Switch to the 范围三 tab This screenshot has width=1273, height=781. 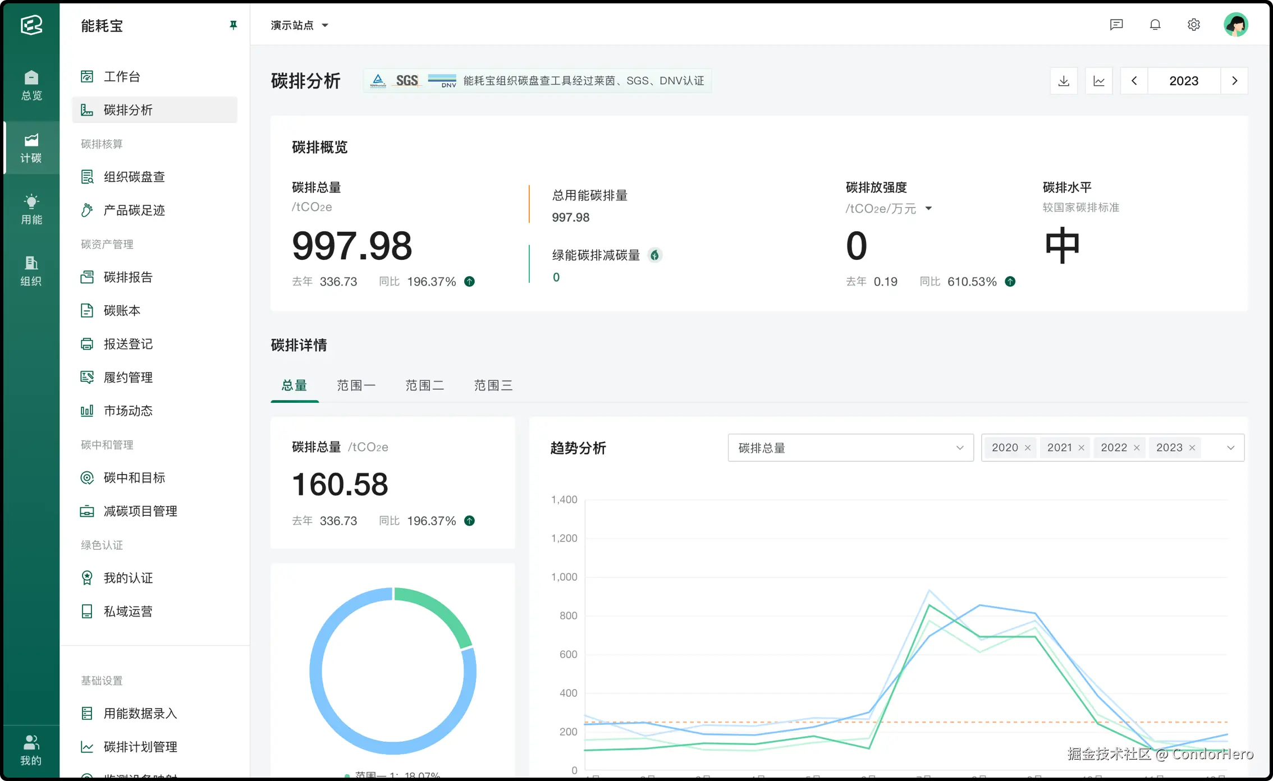493,385
